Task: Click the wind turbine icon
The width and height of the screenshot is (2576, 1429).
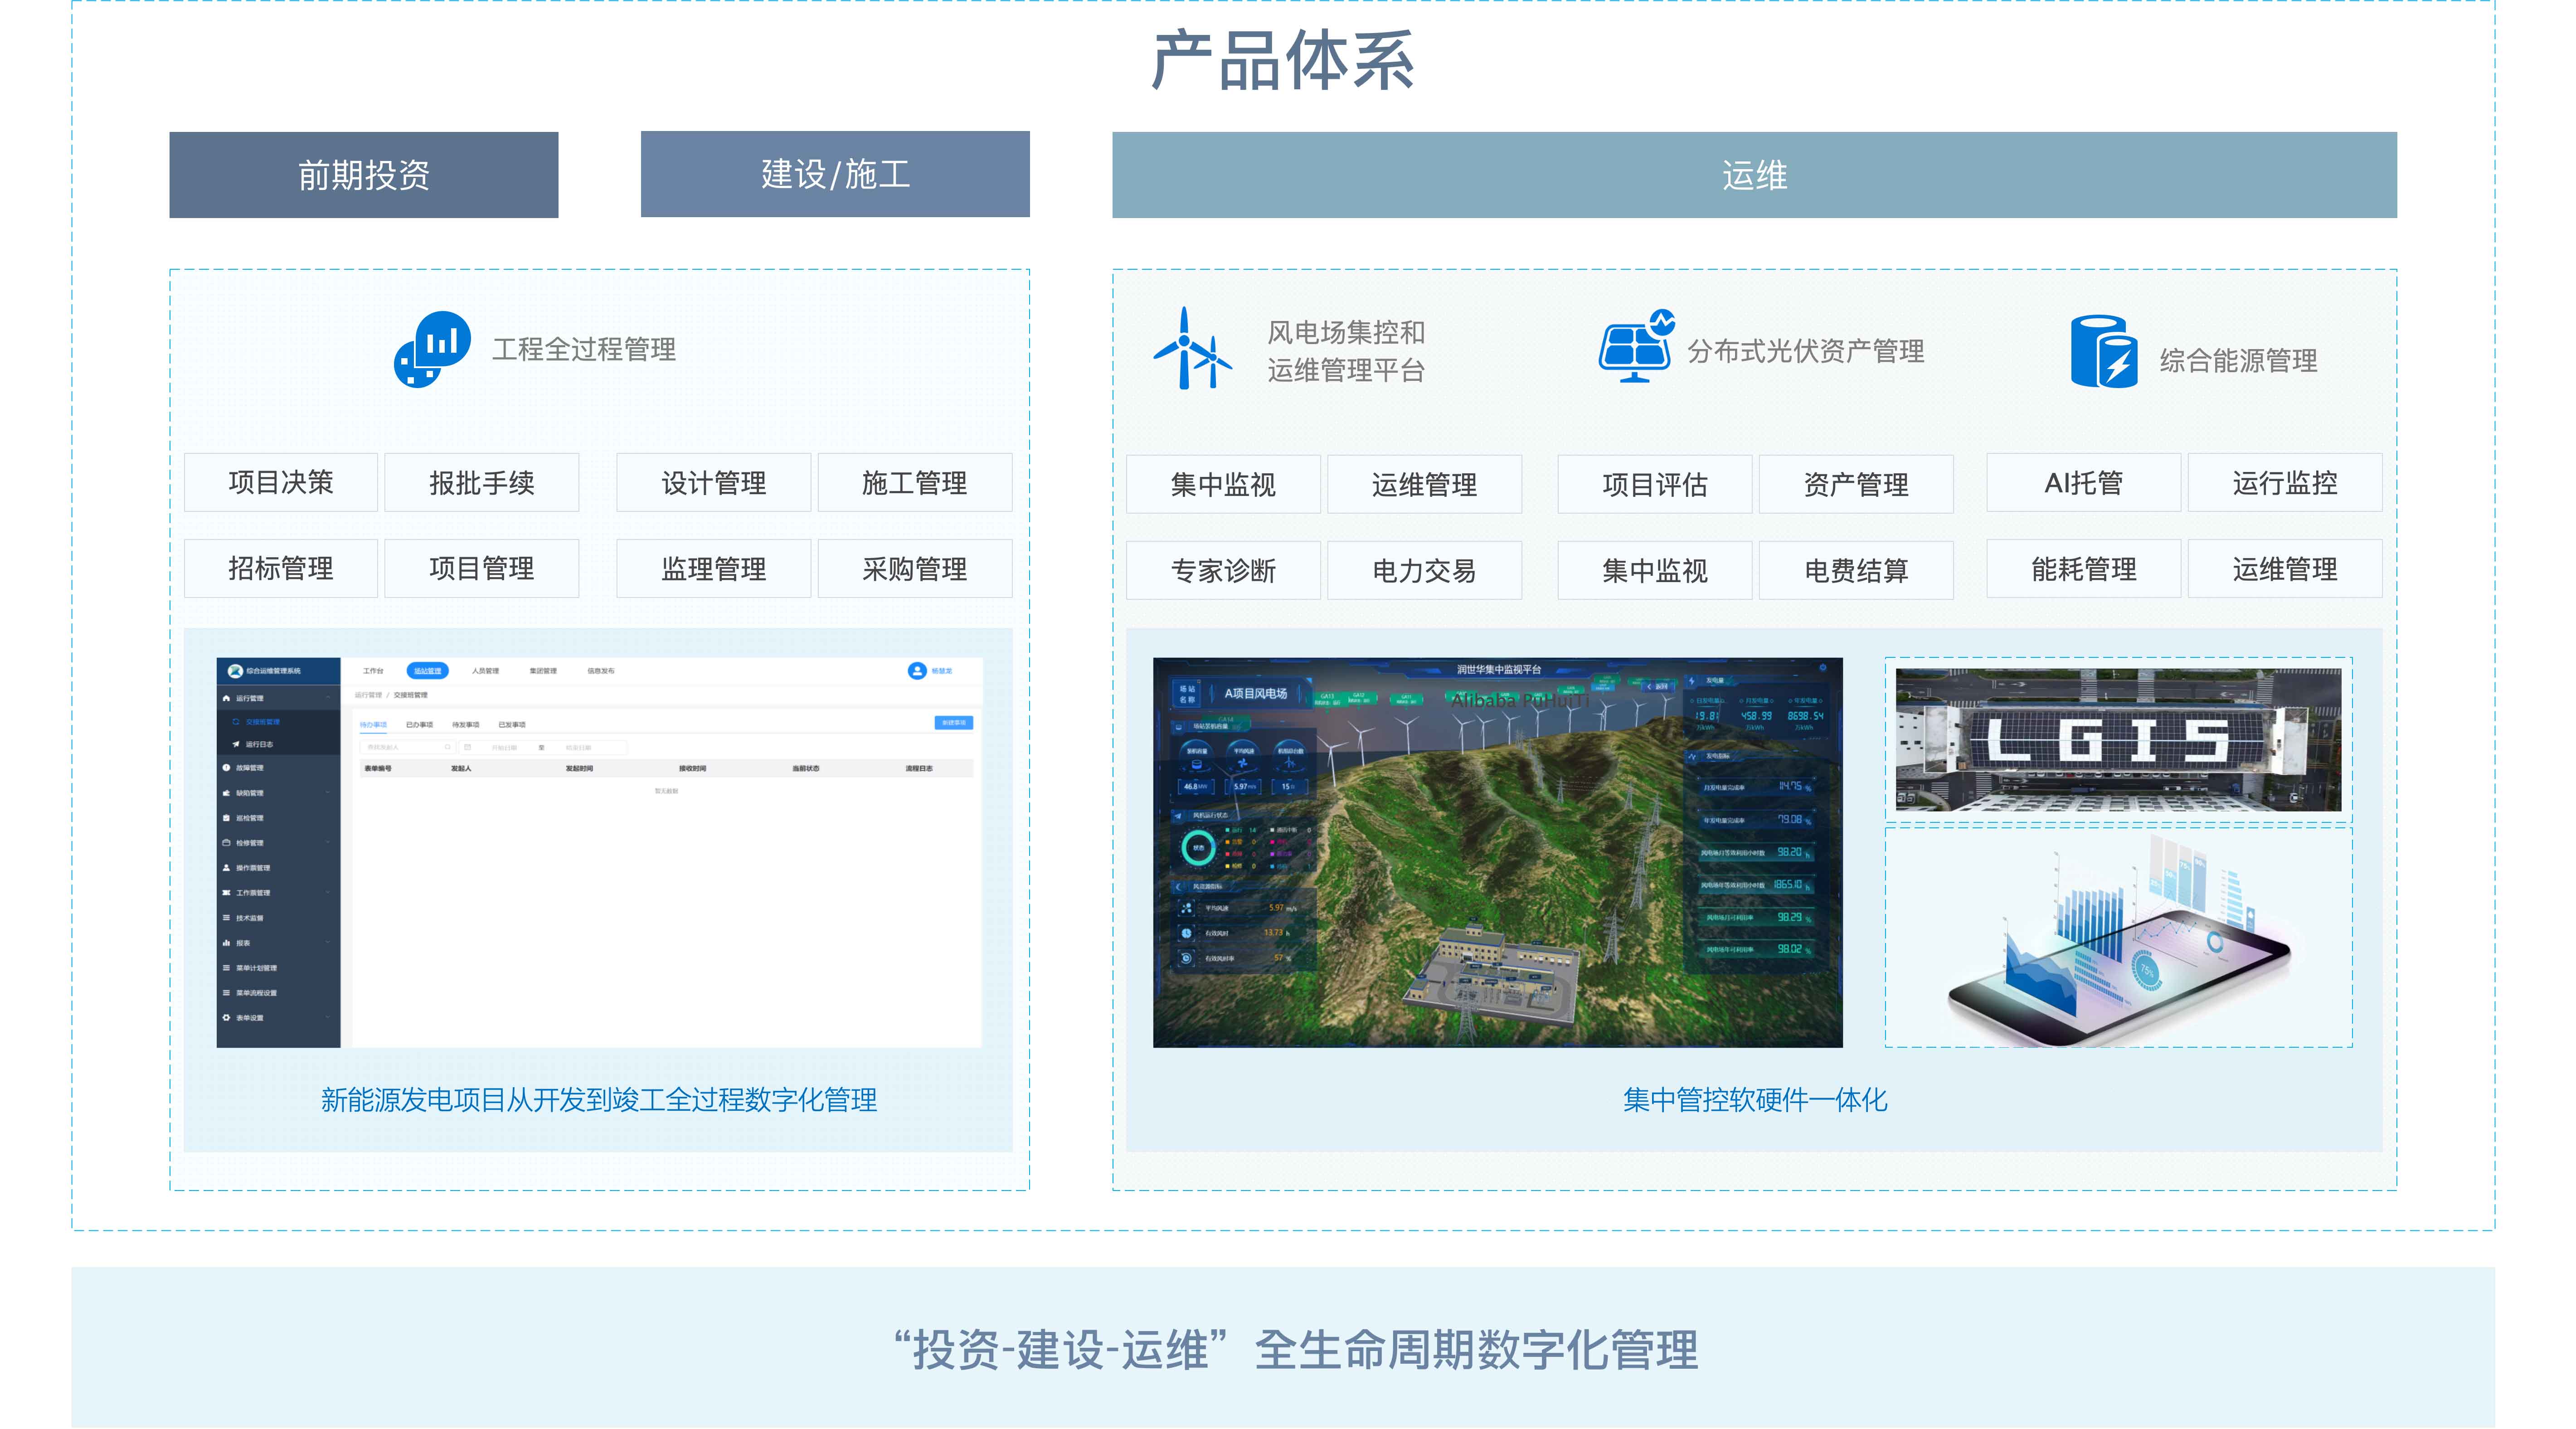Action: (1192, 348)
